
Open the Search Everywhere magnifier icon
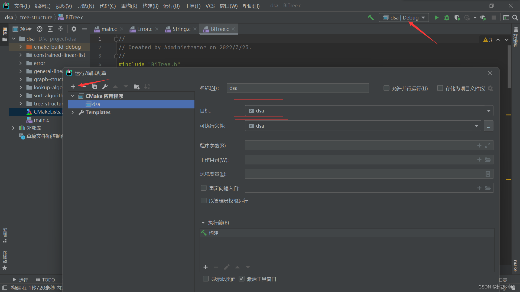515,18
